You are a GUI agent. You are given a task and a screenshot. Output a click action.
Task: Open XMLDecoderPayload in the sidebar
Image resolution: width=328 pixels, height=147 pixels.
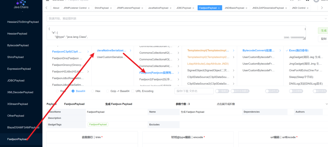click(x=20, y=92)
